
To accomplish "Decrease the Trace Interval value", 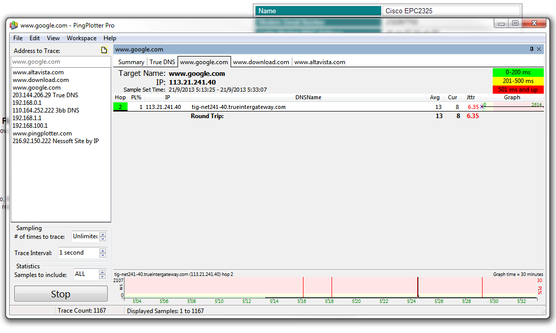I will click(x=103, y=256).
